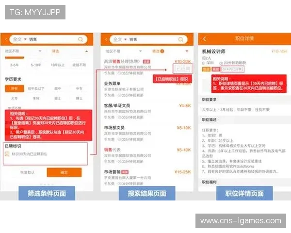
Task: Click 学历要求 section heading
Action: [13, 79]
